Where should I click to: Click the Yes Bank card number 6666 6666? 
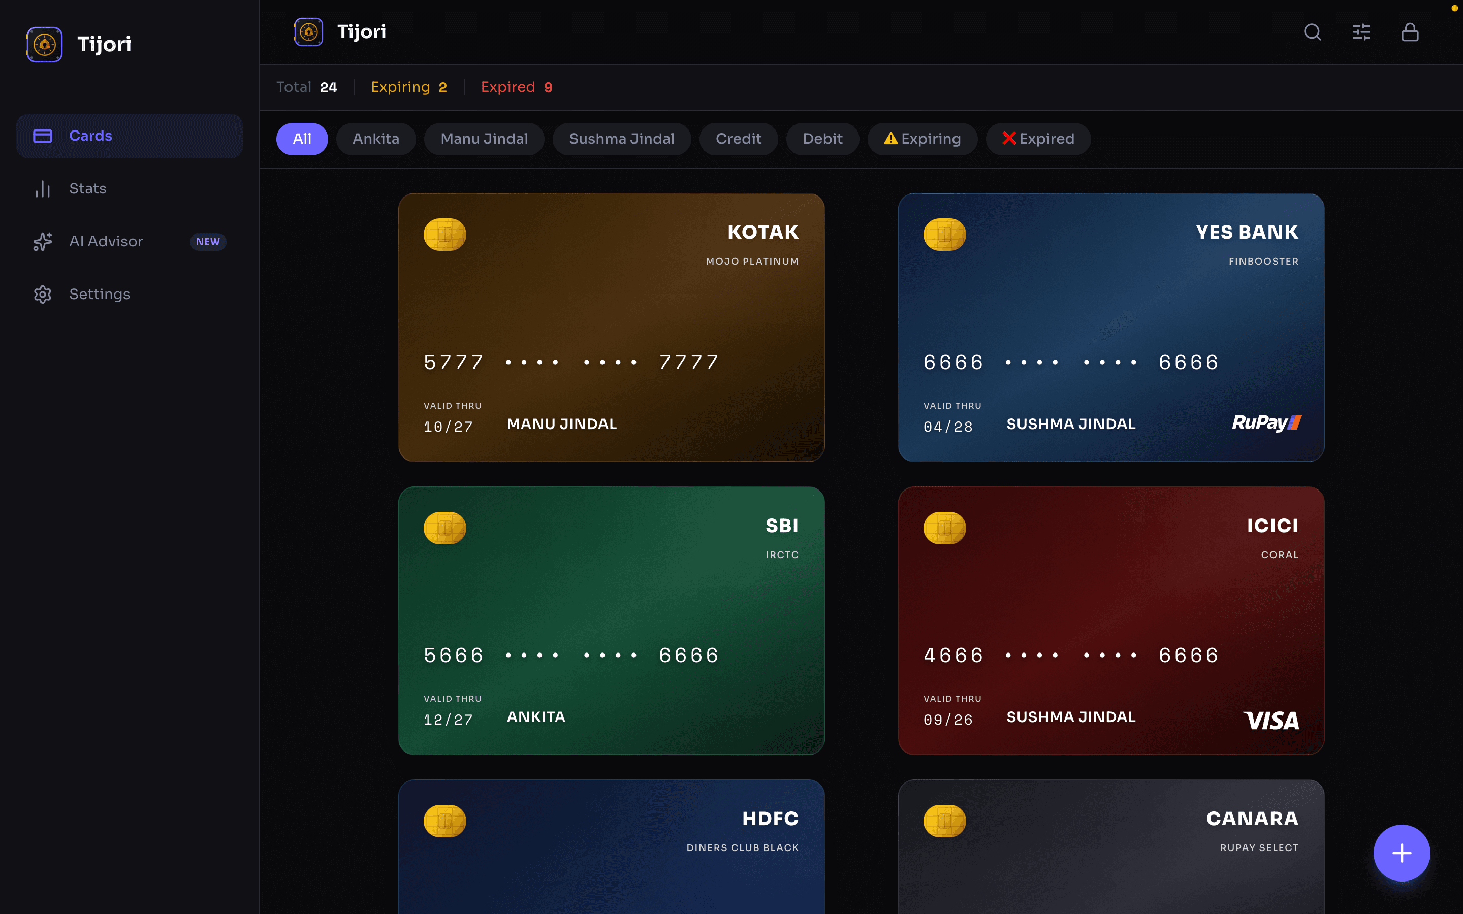tap(1071, 363)
